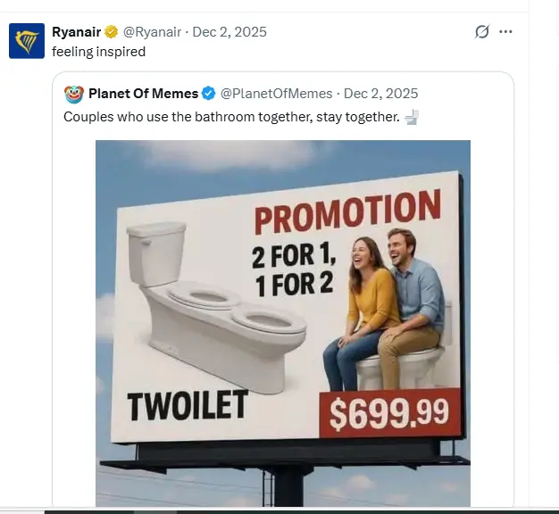Click the red $699.99 price tag
Screen dimensions: 559x514
tap(388, 413)
